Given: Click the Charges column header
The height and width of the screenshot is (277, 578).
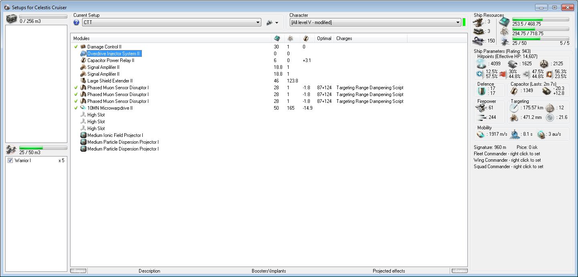Looking at the screenshot, I should pos(371,38).
